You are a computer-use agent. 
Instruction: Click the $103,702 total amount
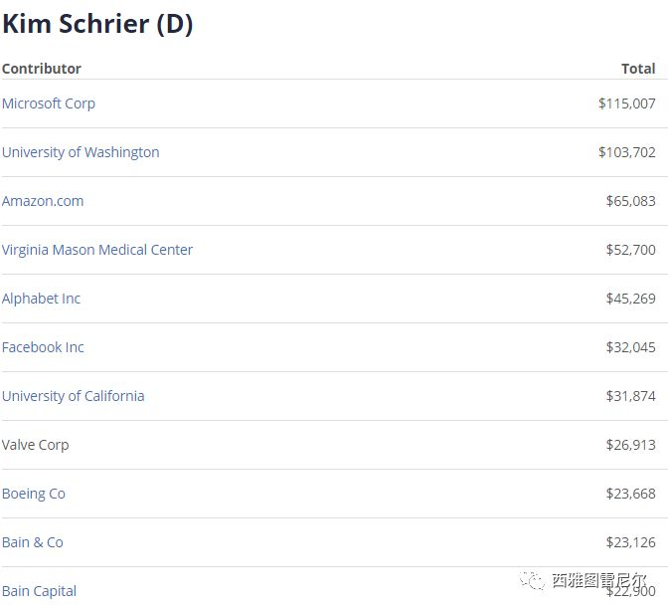click(x=626, y=152)
